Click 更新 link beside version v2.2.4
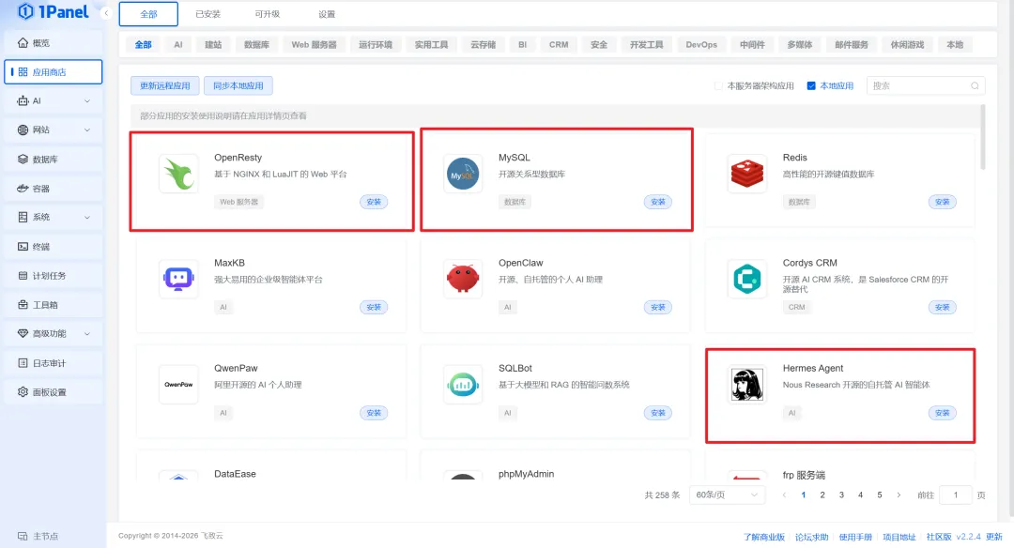Screen dimensions: 1014x548 pos(994,537)
